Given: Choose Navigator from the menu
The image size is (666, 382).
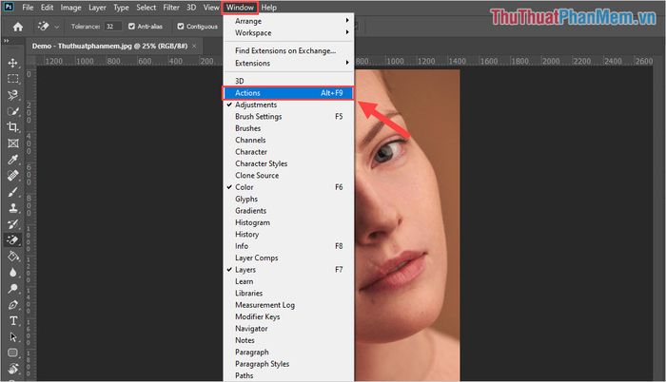Looking at the screenshot, I should pyautogui.click(x=288, y=329).
